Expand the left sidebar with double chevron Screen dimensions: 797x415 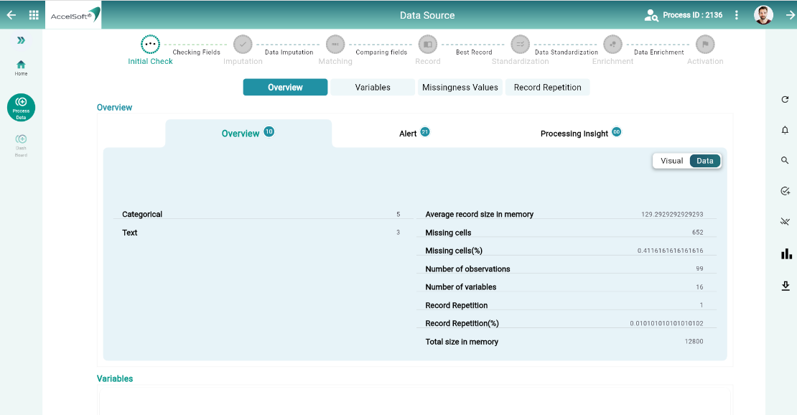[21, 41]
